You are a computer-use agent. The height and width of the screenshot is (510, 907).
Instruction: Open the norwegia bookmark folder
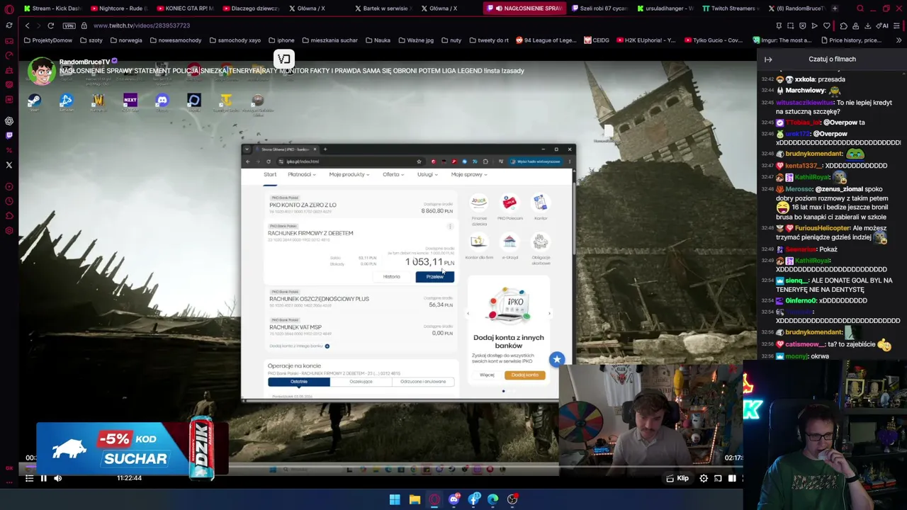[125, 40]
